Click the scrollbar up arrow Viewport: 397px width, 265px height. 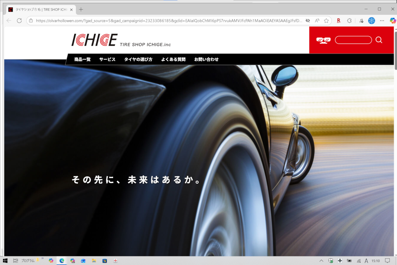(x=396, y=29)
